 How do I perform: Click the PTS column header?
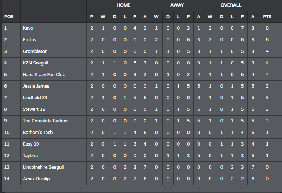pos(267,17)
